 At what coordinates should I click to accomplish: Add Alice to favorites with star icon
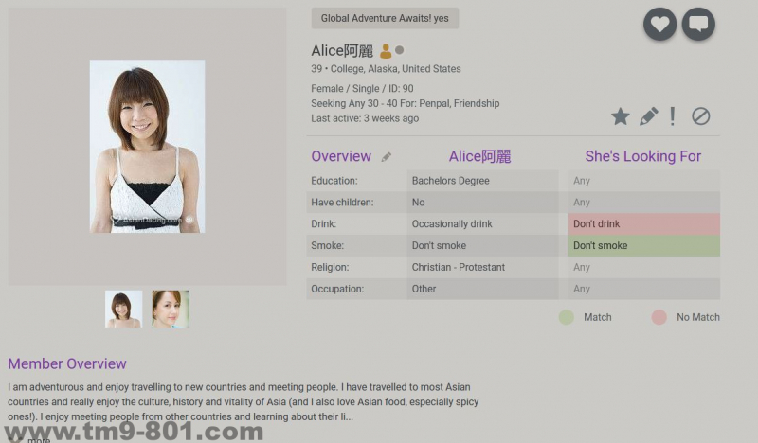pyautogui.click(x=620, y=116)
